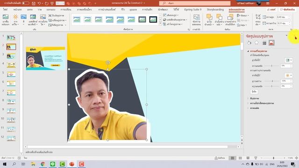Adjust the Brightness slider
Screen dimensions: 299x168
tap(272, 81)
